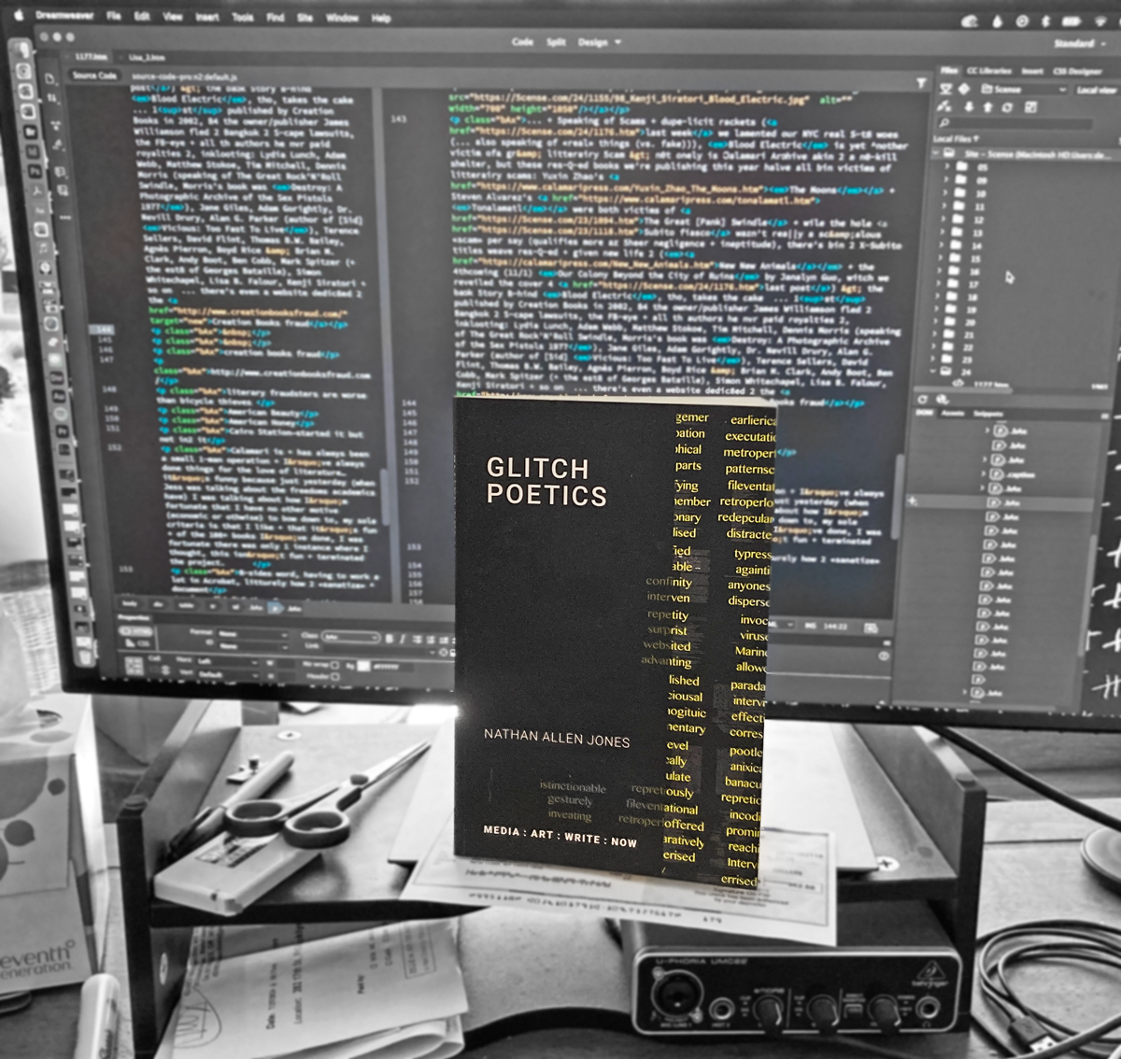
Task: Enable the Header checkbox
Action: (x=334, y=677)
